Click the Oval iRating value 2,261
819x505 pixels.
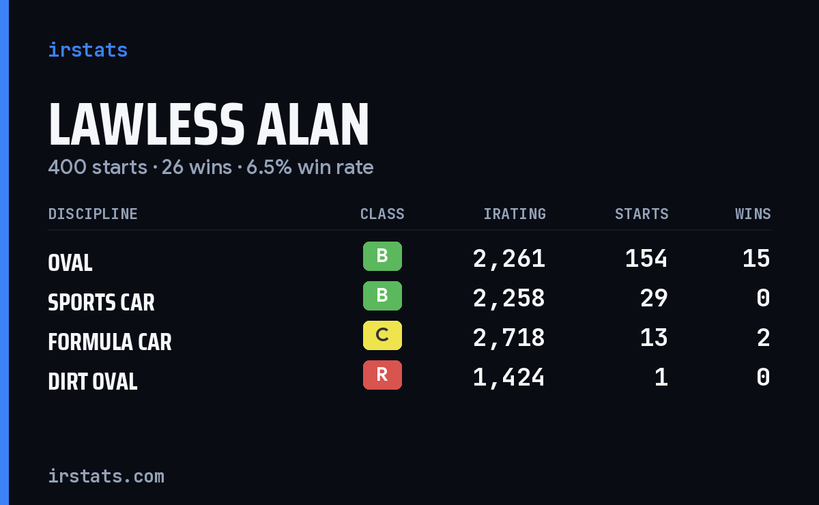tap(509, 259)
